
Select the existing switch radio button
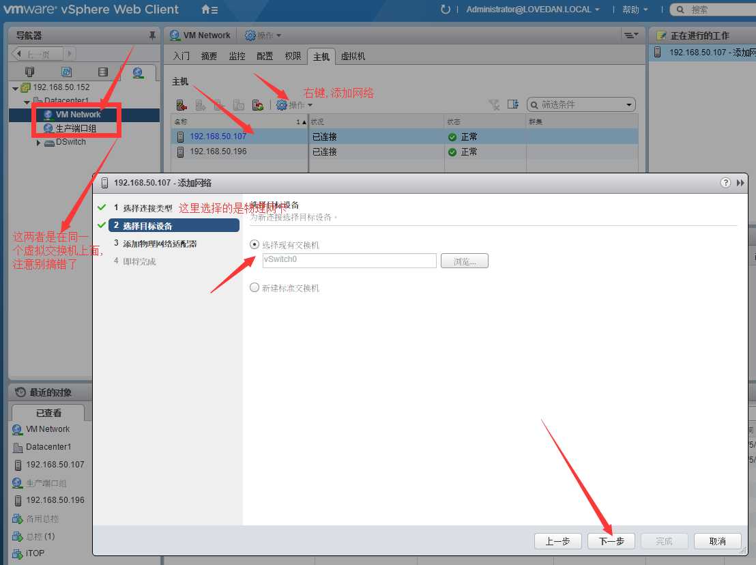pyautogui.click(x=255, y=244)
